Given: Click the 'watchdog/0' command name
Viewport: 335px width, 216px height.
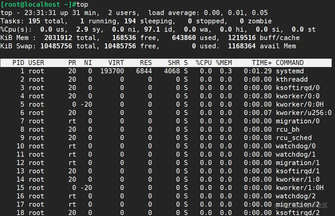Looking at the screenshot, I should point(296,146).
